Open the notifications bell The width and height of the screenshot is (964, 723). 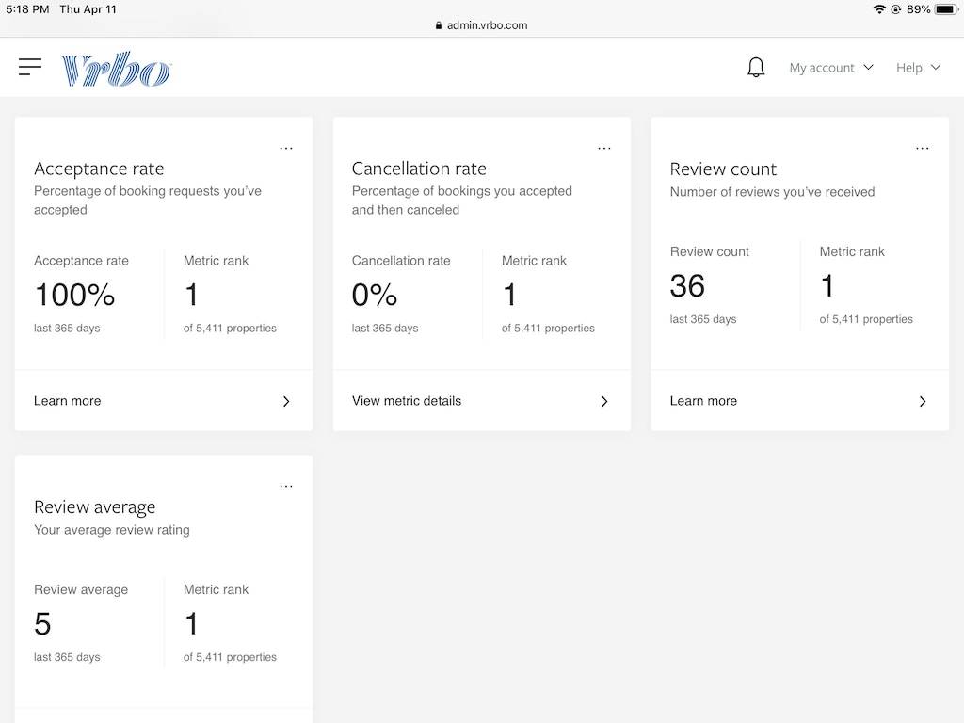[756, 68]
